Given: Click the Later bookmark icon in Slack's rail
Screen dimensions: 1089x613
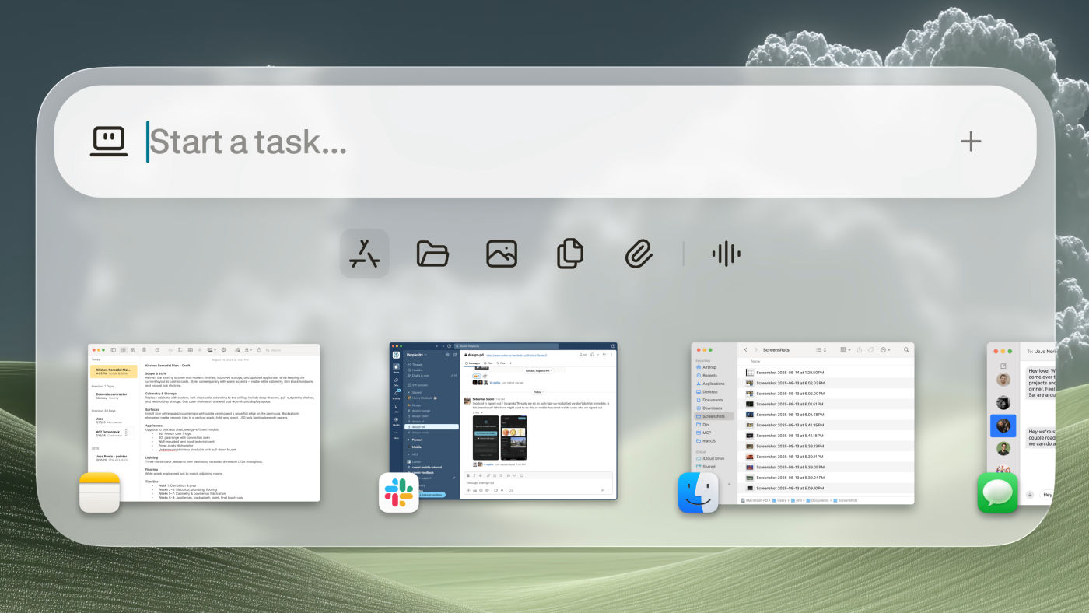Looking at the screenshot, I should coord(396,408).
